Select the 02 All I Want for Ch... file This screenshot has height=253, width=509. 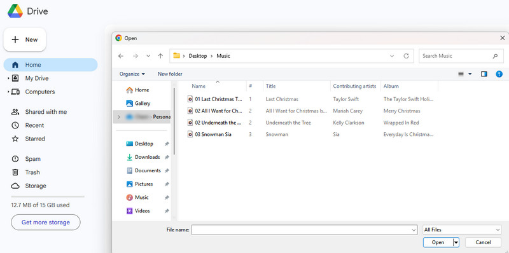pyautogui.click(x=215, y=111)
